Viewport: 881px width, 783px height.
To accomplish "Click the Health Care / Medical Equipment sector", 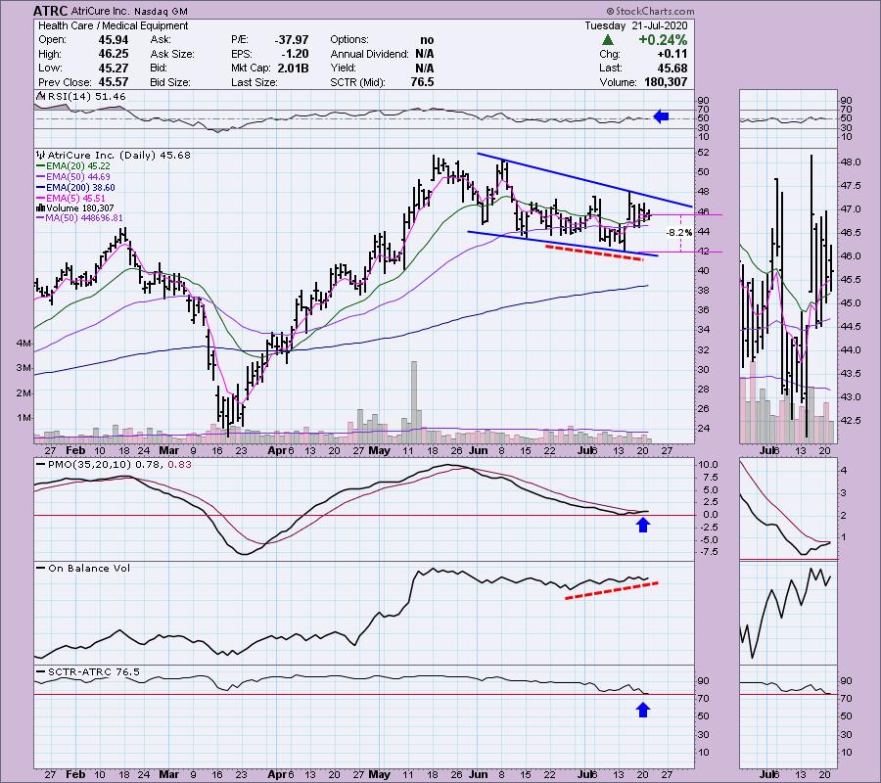I will (x=113, y=25).
